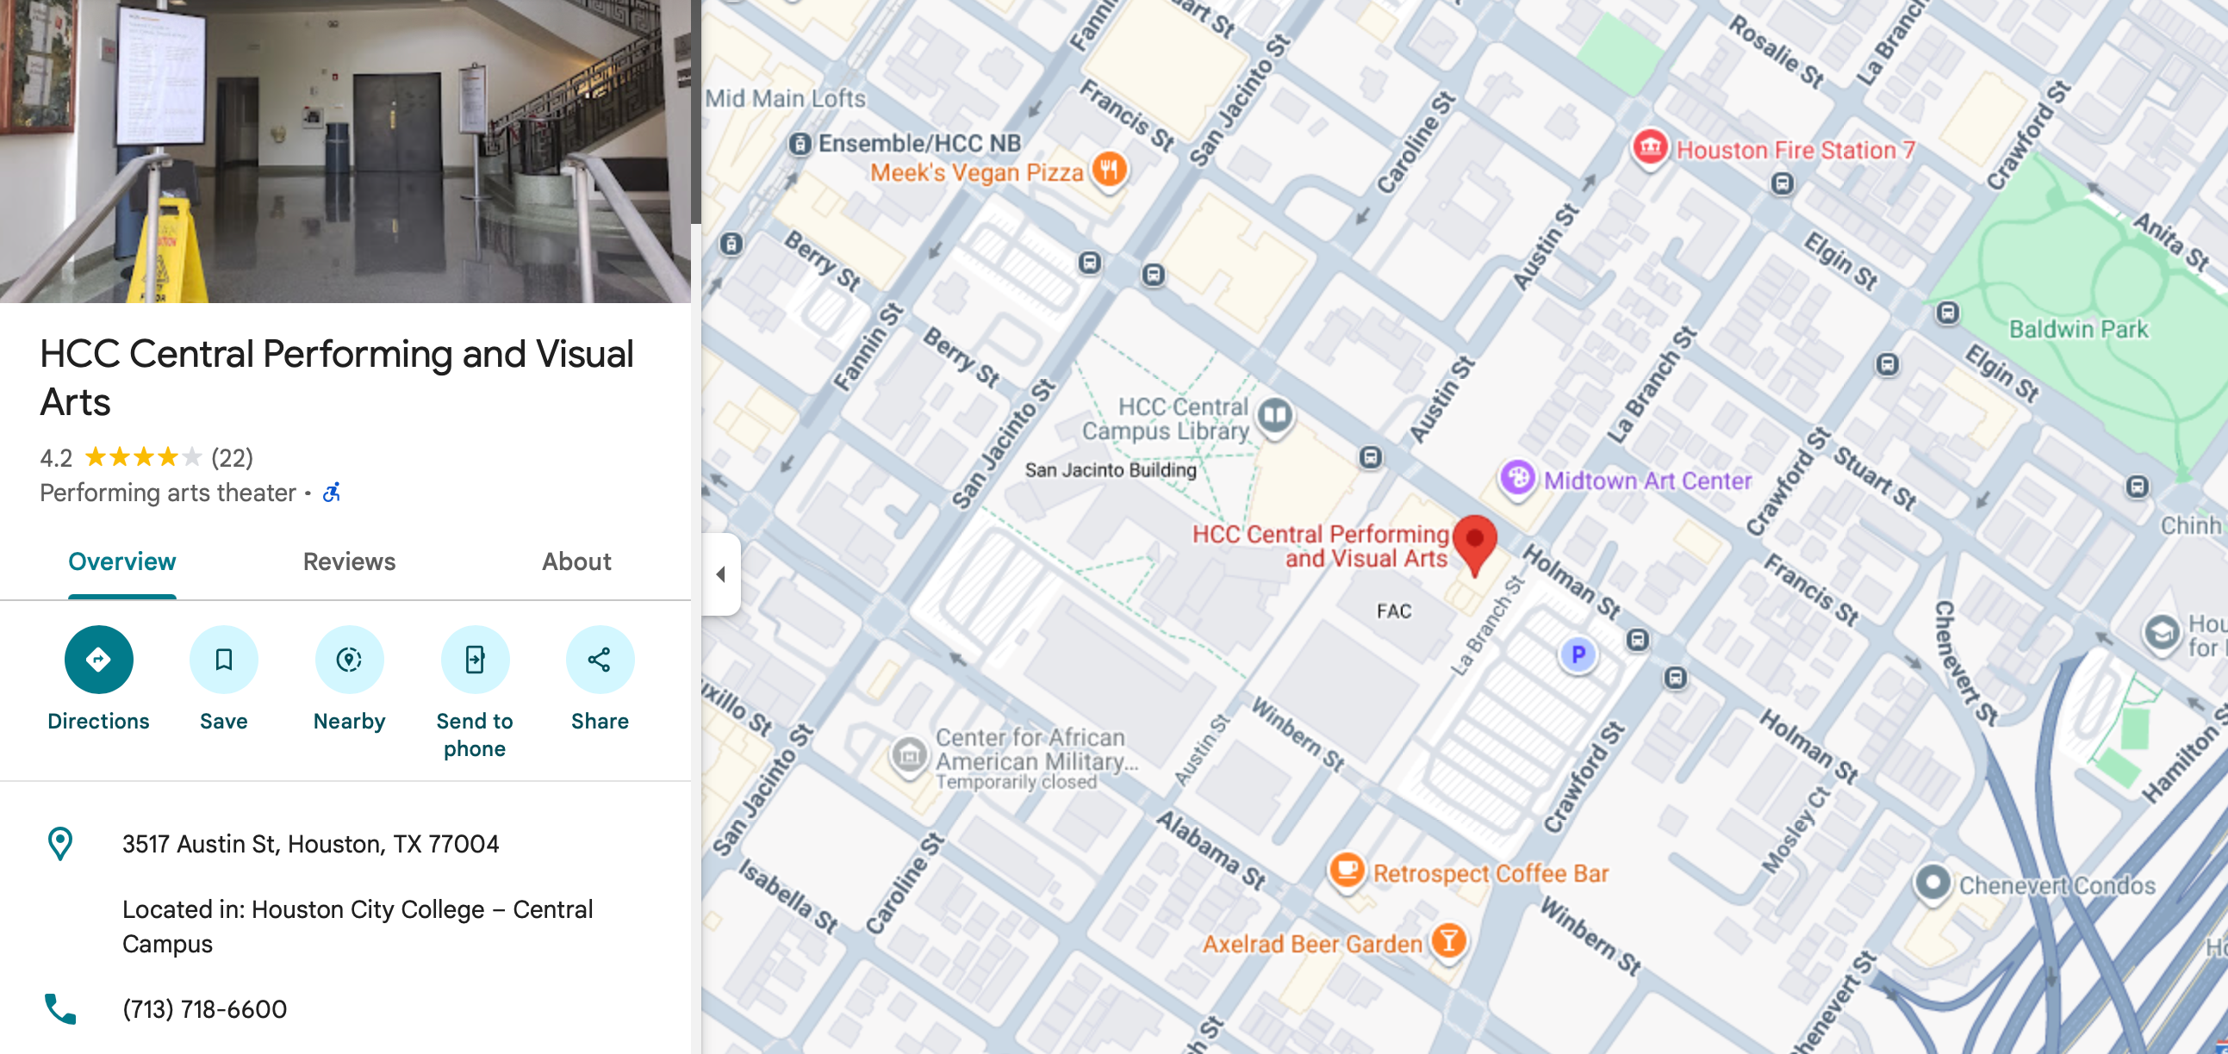Open the Retrospect Coffee Bar marker

pyautogui.click(x=1347, y=870)
